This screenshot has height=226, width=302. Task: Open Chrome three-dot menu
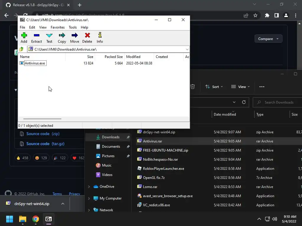pyautogui.click(x=296, y=15)
